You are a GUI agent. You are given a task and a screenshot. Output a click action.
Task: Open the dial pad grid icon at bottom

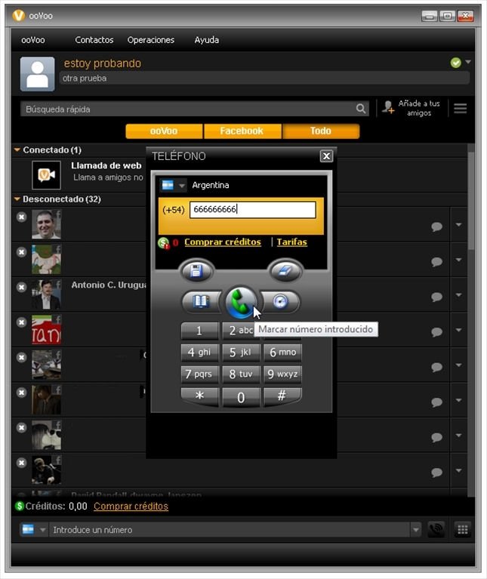pyautogui.click(x=463, y=529)
